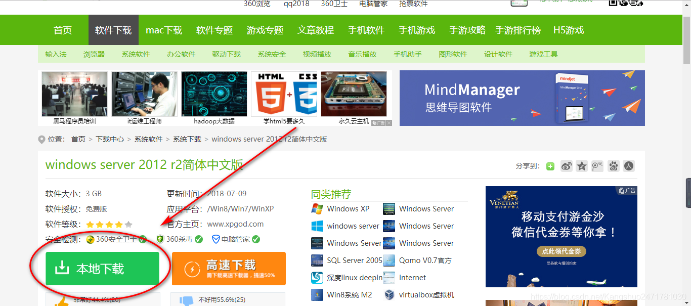
Task: Click the SQL Server 2005 icon
Action: [317, 260]
